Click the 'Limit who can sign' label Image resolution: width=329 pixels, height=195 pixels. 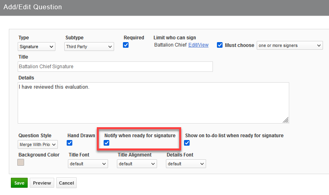pyautogui.click(x=175, y=38)
